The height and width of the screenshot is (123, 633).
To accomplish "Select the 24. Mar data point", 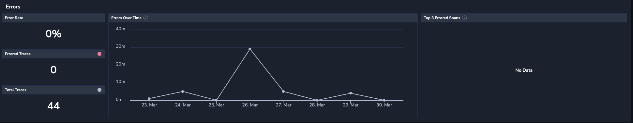I will coord(183,92).
